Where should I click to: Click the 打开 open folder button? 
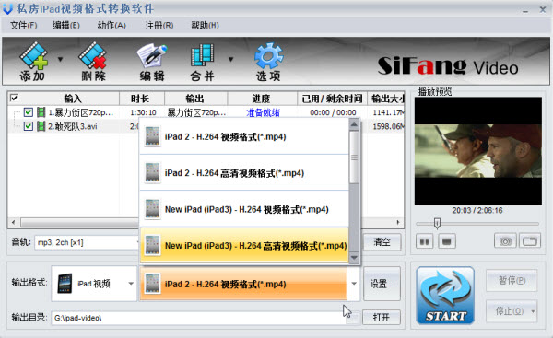pos(382,317)
